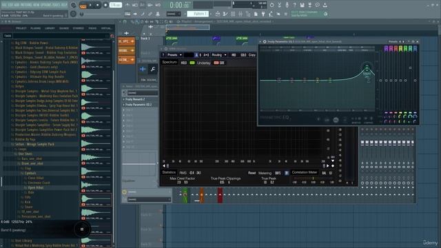
Task: Open the FILE menu
Action: [x=4, y=5]
